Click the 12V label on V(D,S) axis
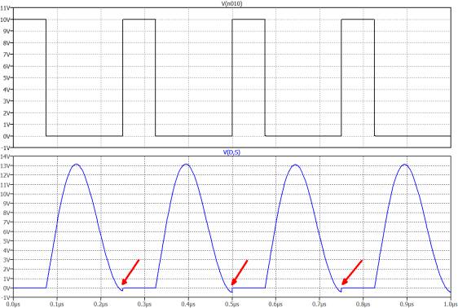 [x=5, y=175]
